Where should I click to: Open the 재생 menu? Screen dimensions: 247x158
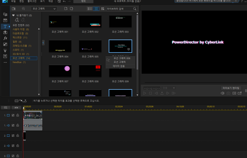tap(51, 1)
